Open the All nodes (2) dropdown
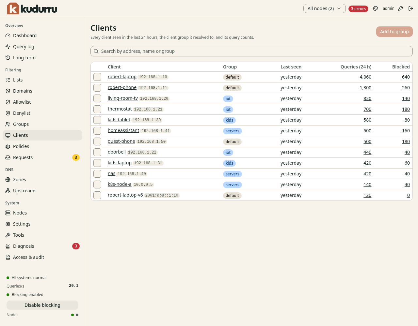Viewport: 418px width, 326px height. click(324, 8)
